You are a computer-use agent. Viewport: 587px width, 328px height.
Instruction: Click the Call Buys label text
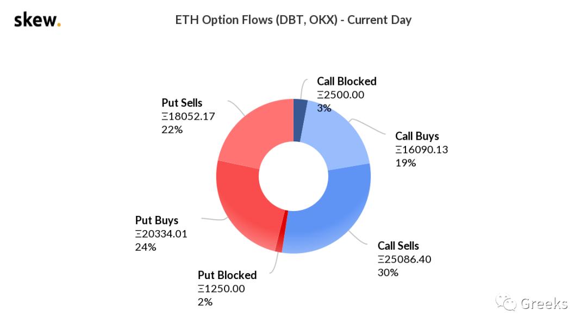[x=417, y=136]
